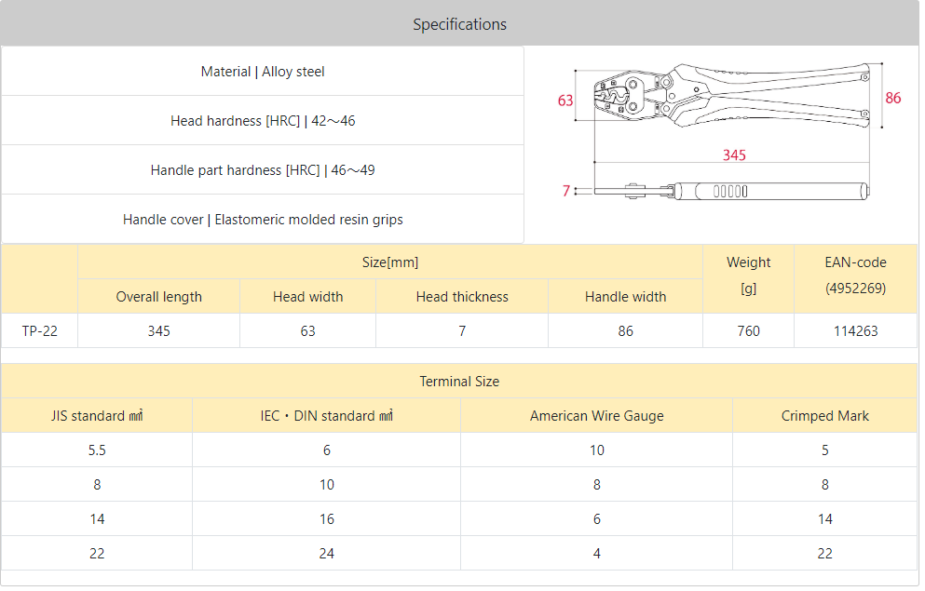This screenshot has width=925, height=591.
Task: Click the Crimped Mark column header
Action: pos(824,416)
